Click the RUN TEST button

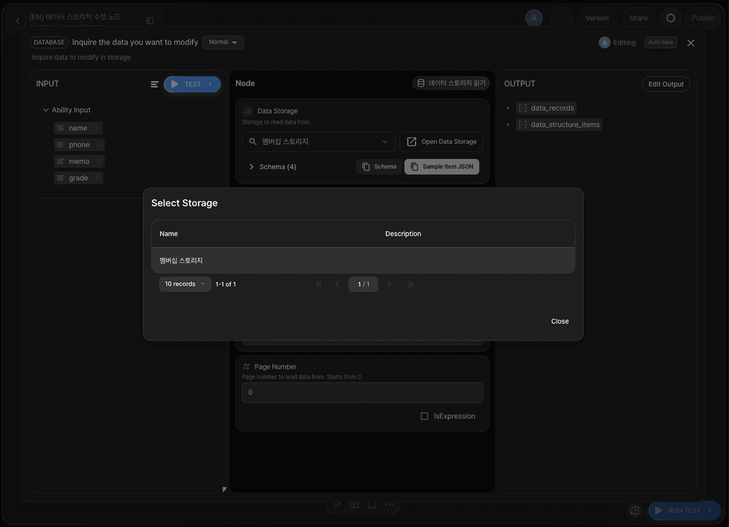tap(684, 510)
